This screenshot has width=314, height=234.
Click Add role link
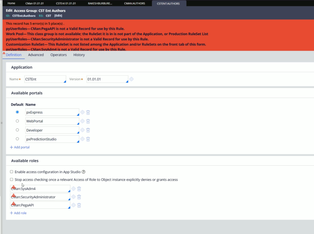18,213
